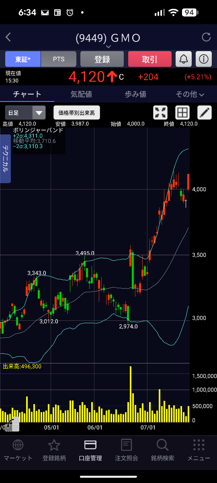217x483 pixels.
Task: Tap the 終値 4,120.0 value
Action: (189, 124)
